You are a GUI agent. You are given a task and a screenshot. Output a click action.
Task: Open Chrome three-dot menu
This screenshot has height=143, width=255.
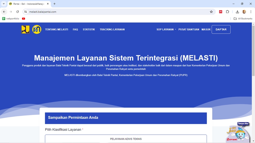tap(251, 12)
